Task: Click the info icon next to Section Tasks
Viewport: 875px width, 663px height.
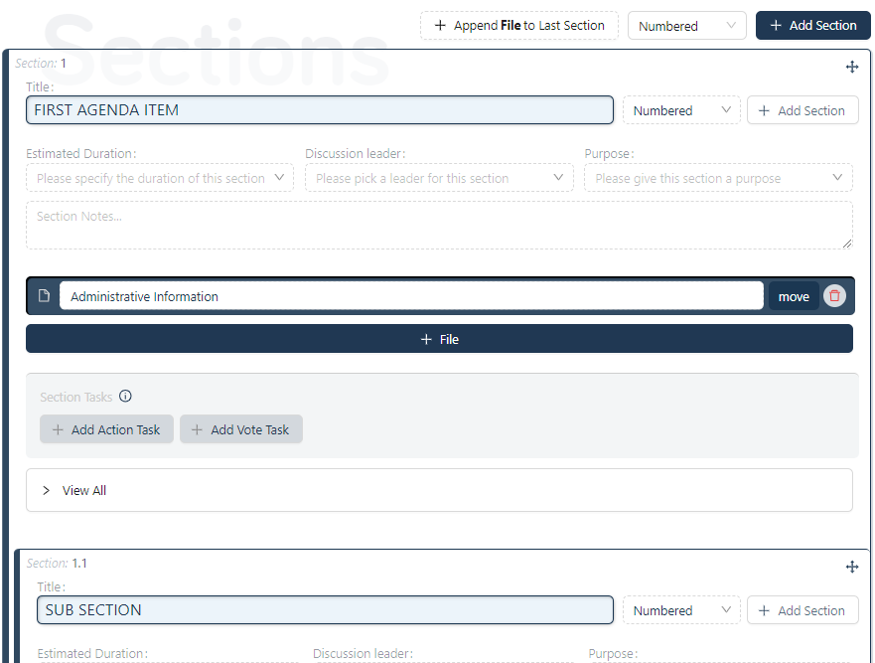Action: (x=125, y=396)
